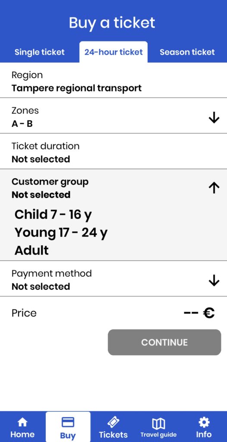
Task: Select the Buy card icon
Action: point(68,422)
